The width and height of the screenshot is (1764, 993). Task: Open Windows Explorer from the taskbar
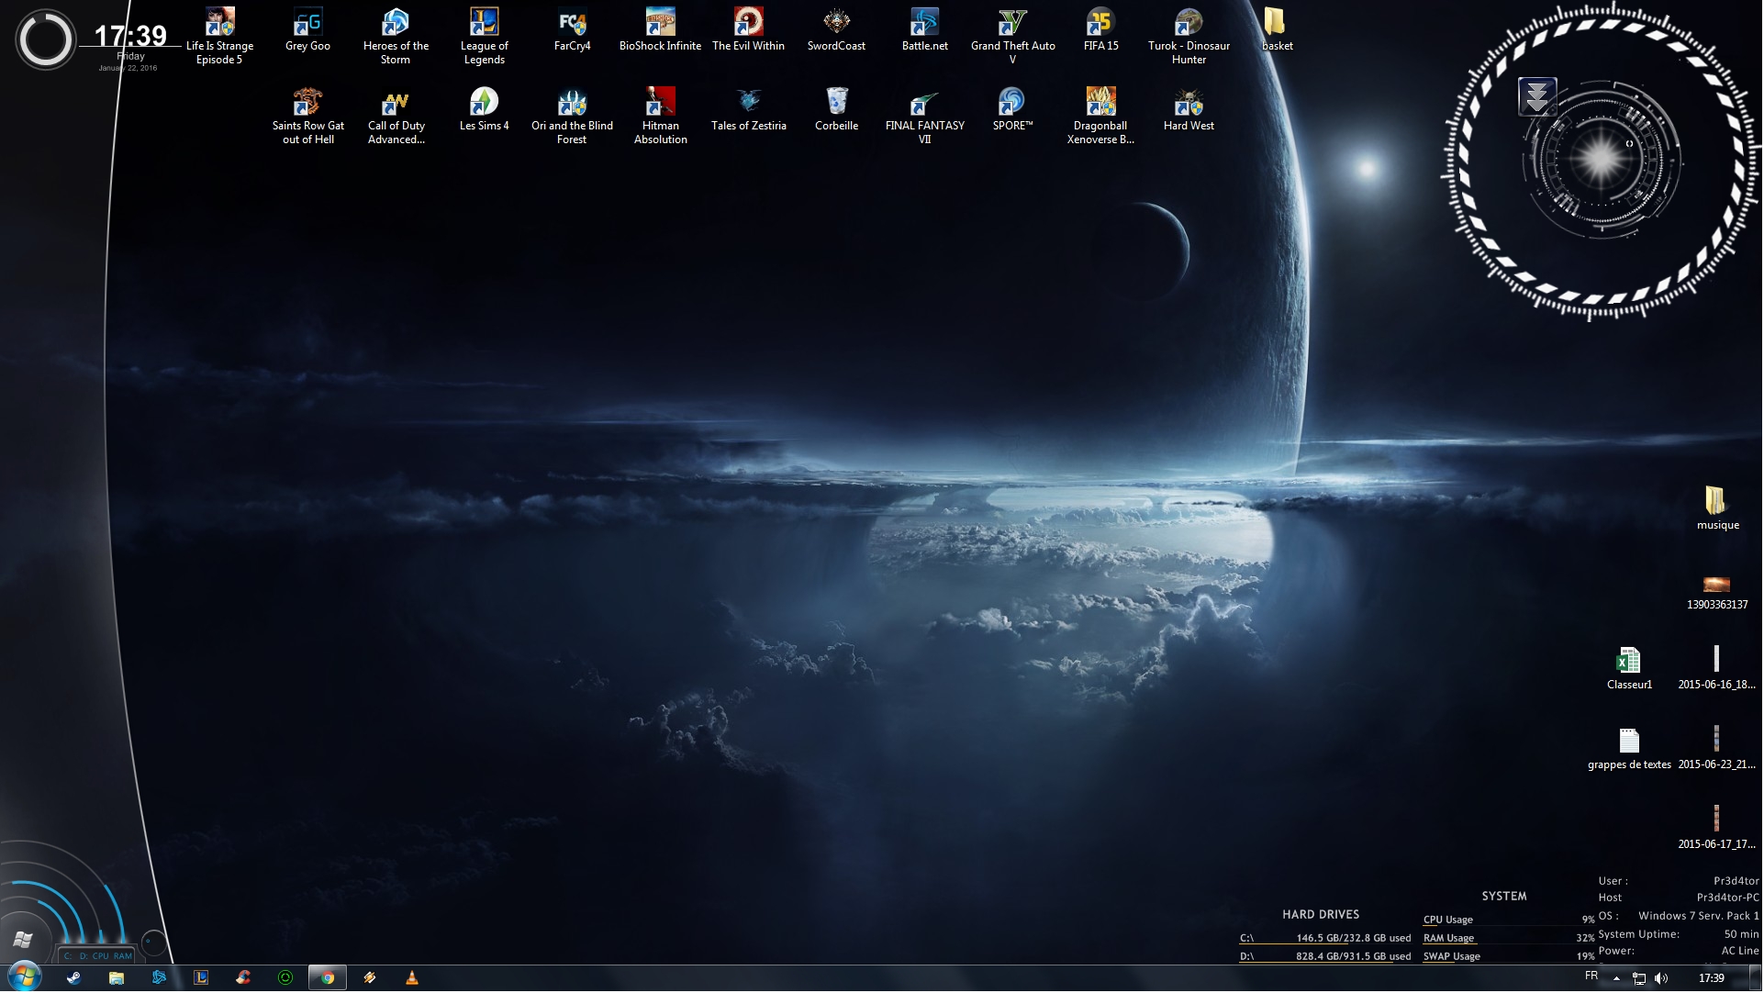pos(117,979)
